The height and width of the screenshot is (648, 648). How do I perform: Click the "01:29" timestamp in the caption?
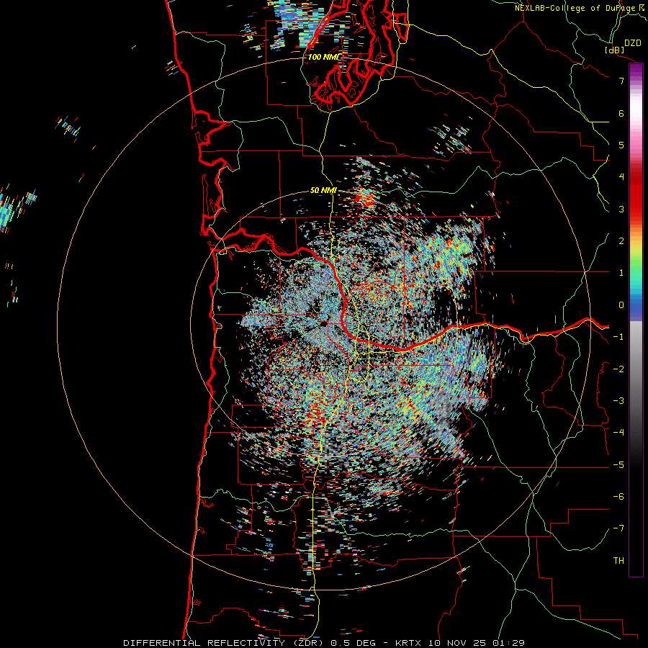point(509,643)
